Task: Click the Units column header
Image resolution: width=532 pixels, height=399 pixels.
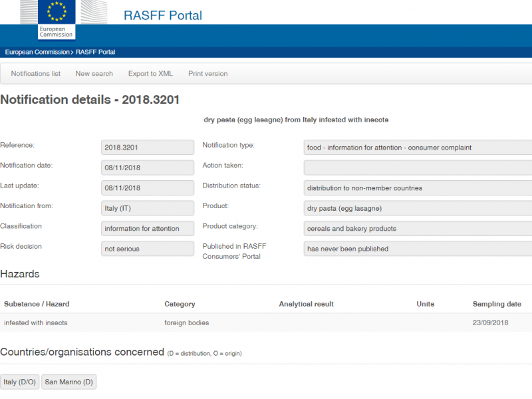Action: [x=426, y=304]
